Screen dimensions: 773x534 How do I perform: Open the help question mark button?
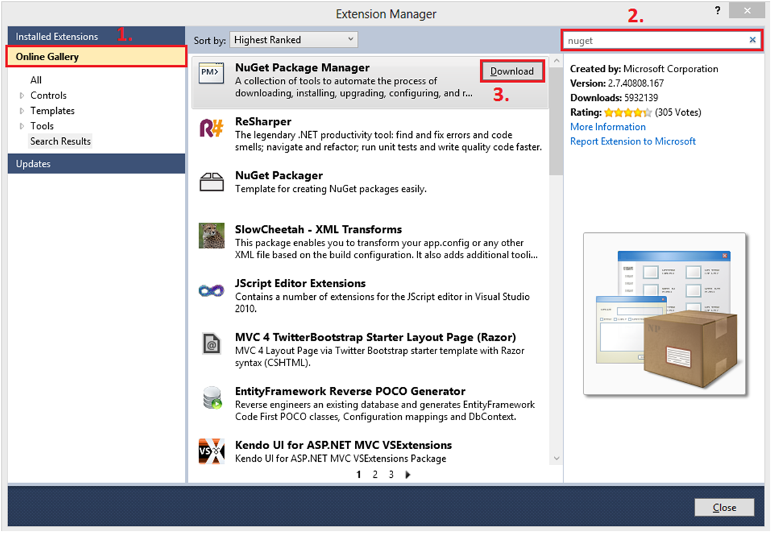coord(717,10)
